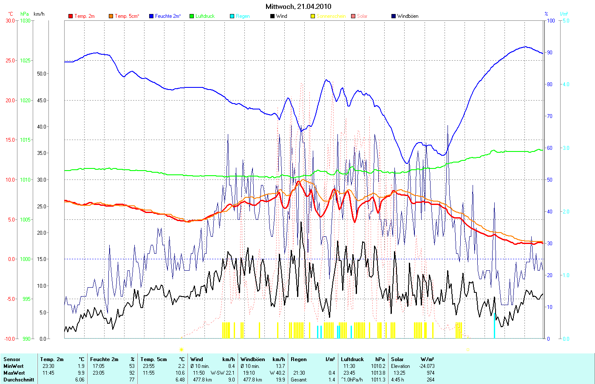
Task: Click the red Temp. 2m legend swatch
Action: pos(71,16)
